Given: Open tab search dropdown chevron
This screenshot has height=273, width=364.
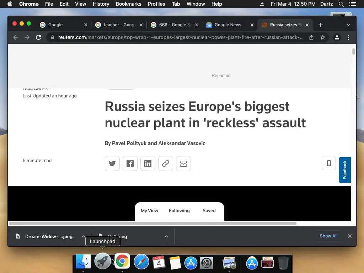Looking at the screenshot, I should pyautogui.click(x=348, y=25).
